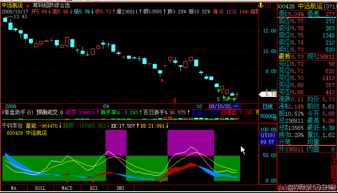Open the 细 tab in the quote panel
The width and height of the screenshot is (338, 193).
(x=280, y=188)
